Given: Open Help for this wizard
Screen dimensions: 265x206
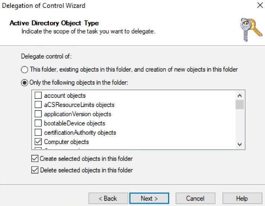Looking at the screenshot, I should [x=242, y=198].
